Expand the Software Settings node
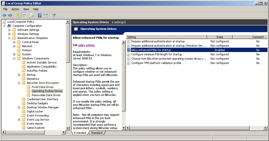 [x=9, y=30]
